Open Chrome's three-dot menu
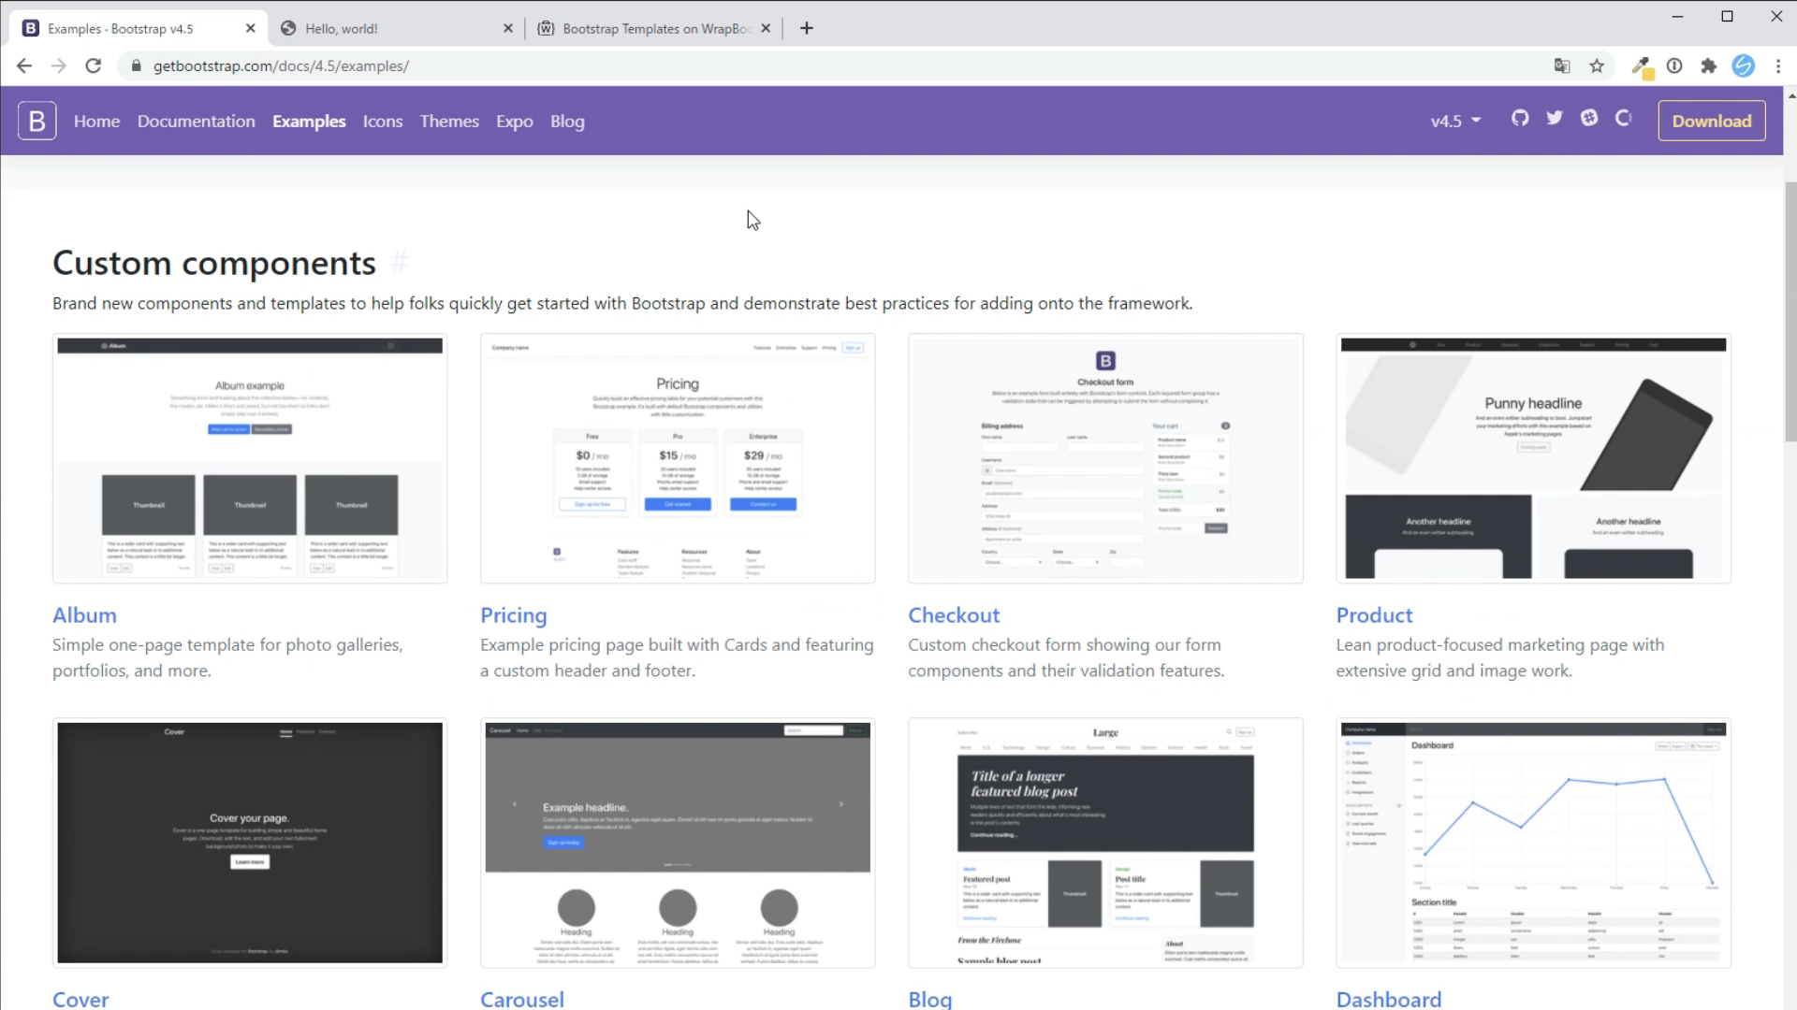Viewport: 1797px width, 1010px height. pos(1777,65)
